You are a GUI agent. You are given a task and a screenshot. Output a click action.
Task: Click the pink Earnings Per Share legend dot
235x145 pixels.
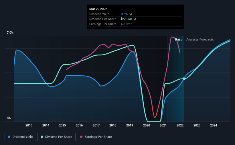(x=81, y=137)
